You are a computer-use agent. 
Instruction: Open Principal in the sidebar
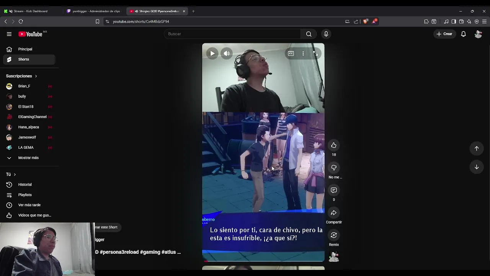(x=29, y=49)
